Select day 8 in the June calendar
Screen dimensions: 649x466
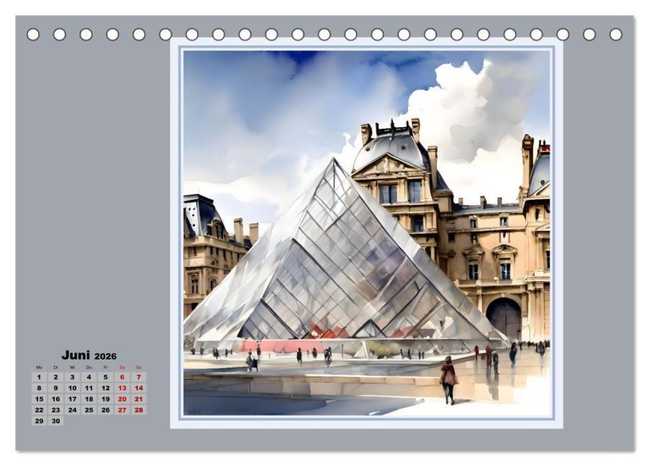40,388
